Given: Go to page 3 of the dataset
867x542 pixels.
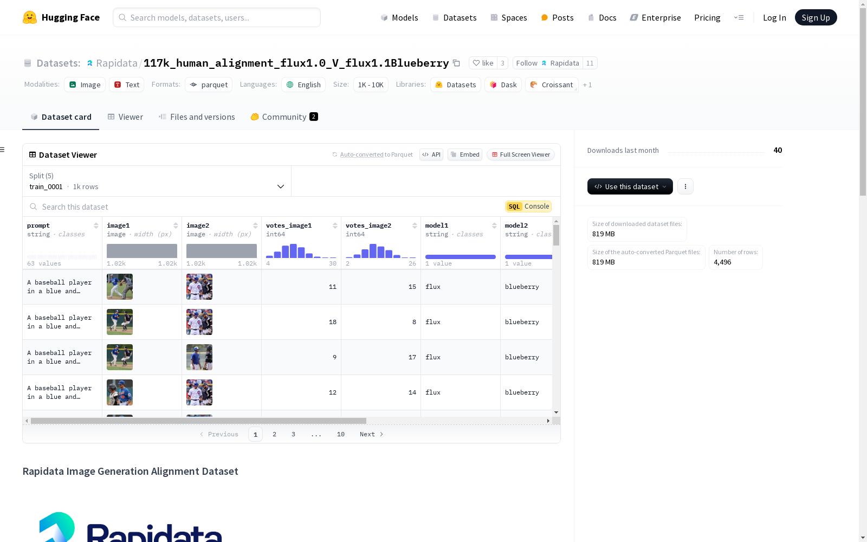Looking at the screenshot, I should pos(294,434).
